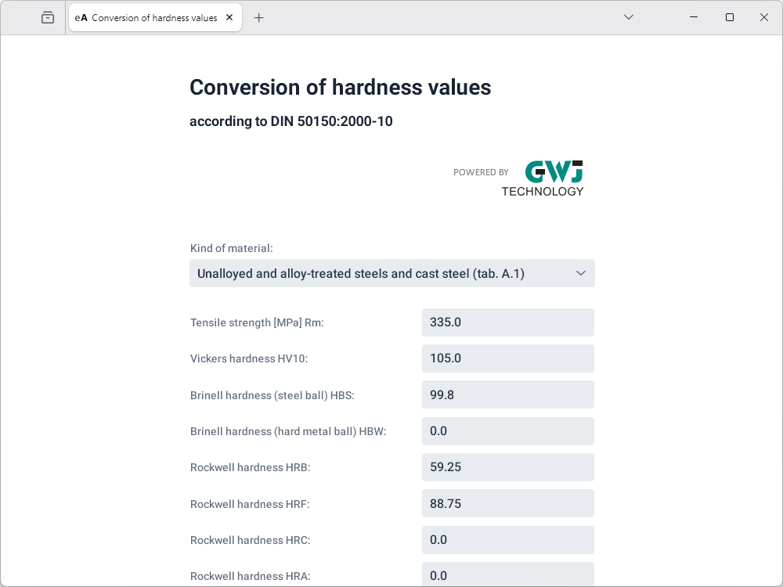The width and height of the screenshot is (783, 587).
Task: Click the Tensile strength Rm input field
Action: 507,322
